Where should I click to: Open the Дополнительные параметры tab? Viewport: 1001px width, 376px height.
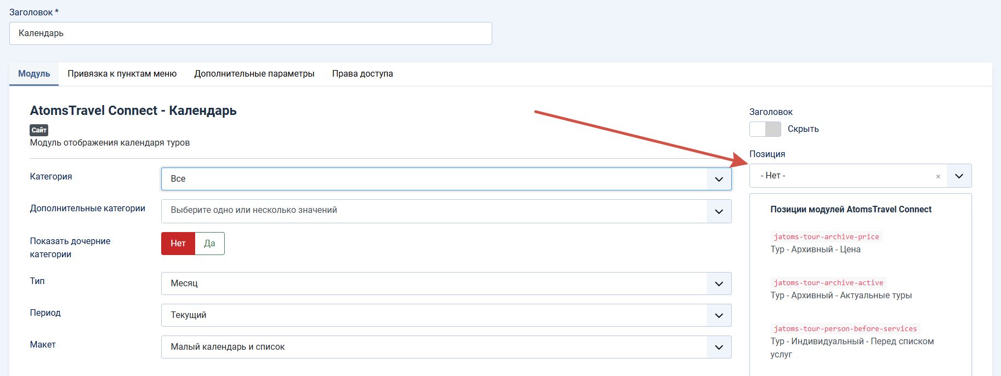(254, 74)
